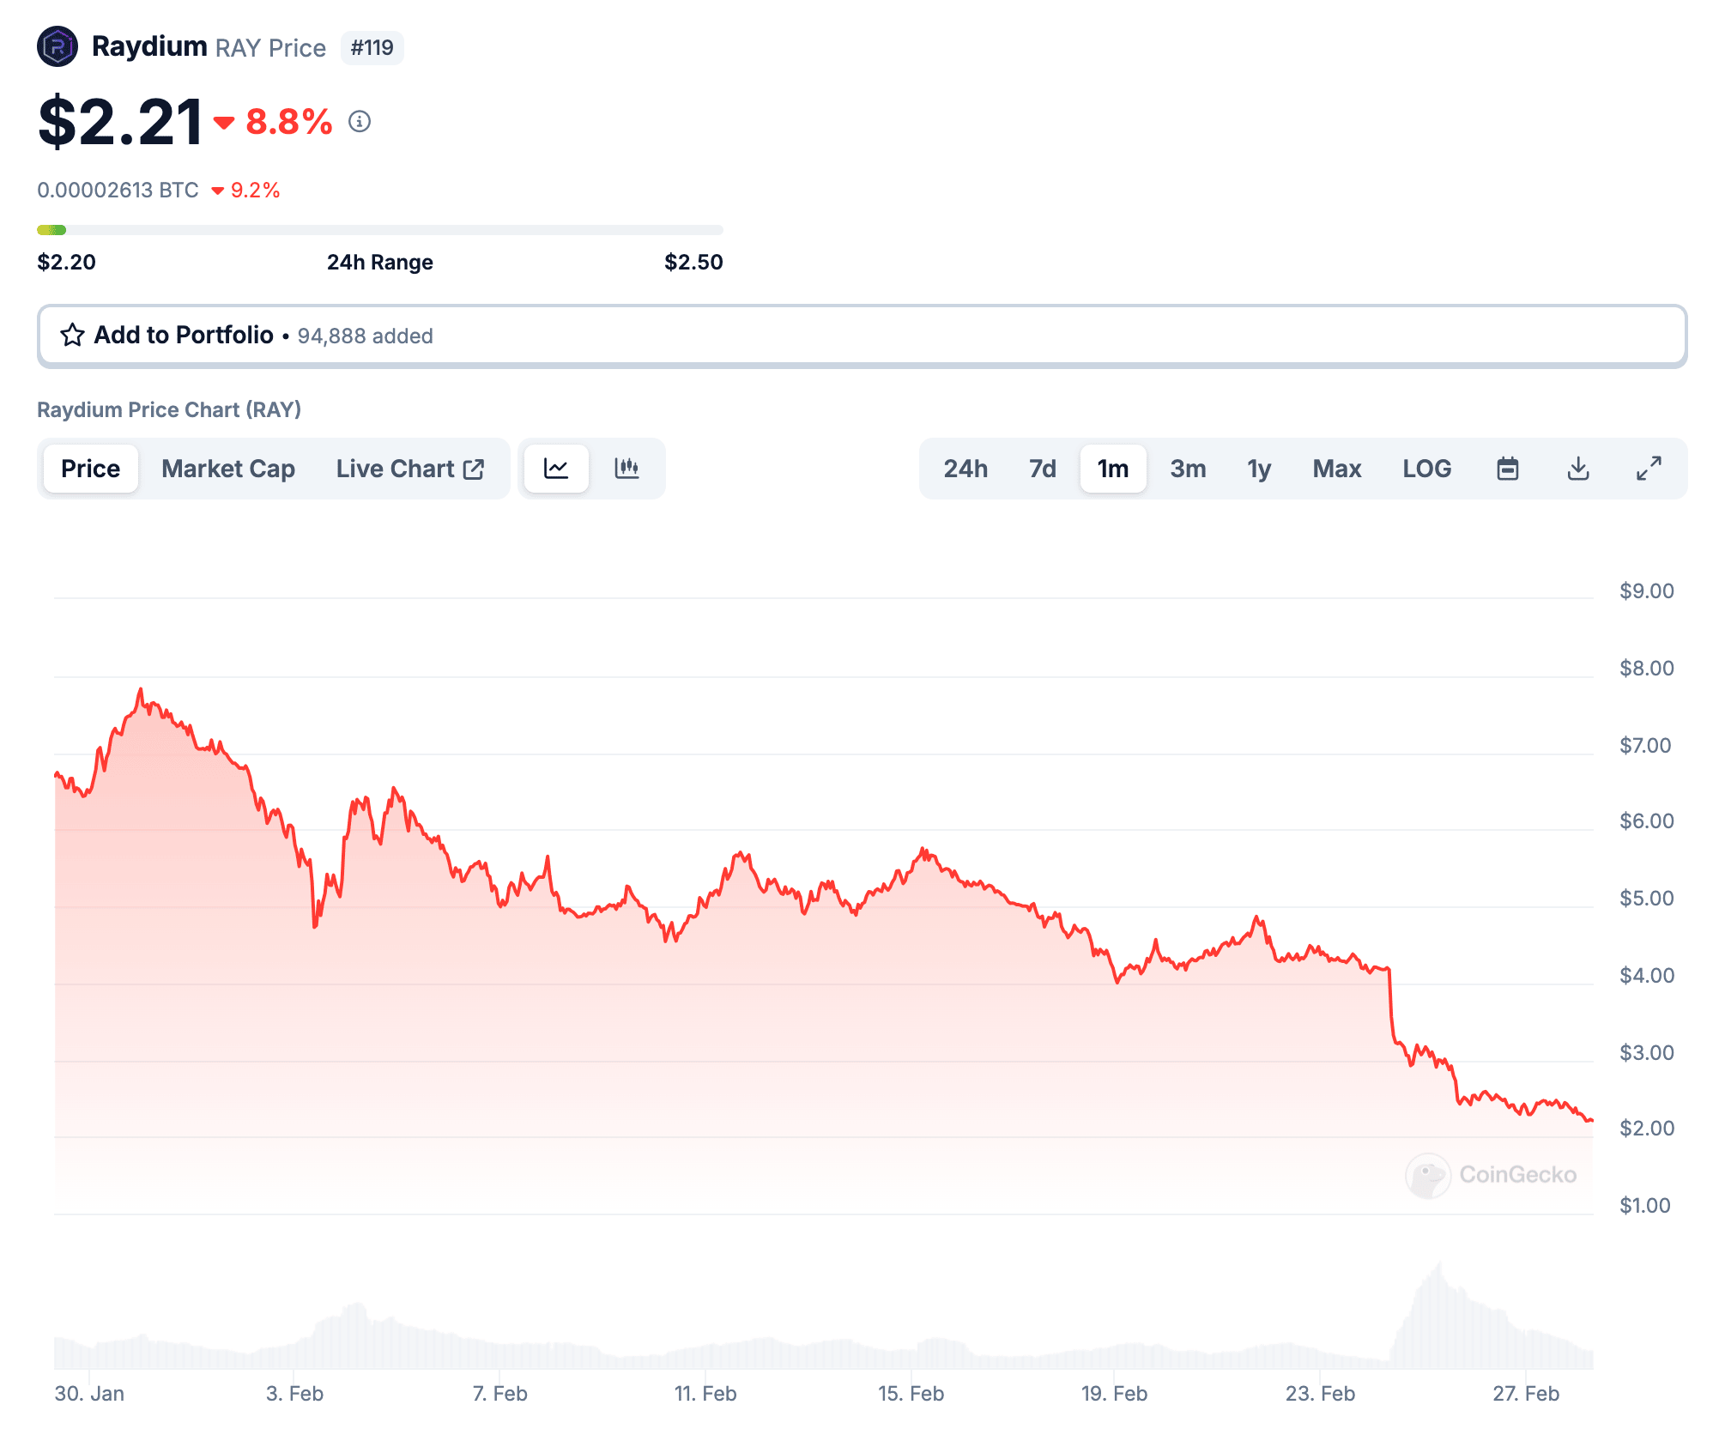Click the price peak near $7.80
Image resolution: width=1725 pixels, height=1435 pixels.
[141, 689]
